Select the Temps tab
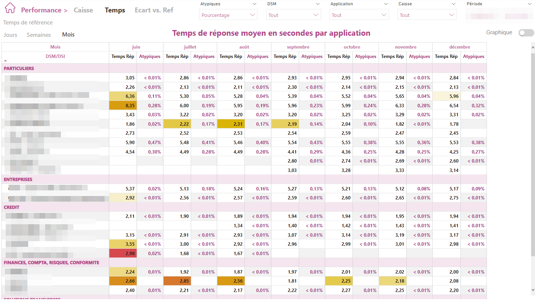This screenshot has width=535, height=301. [x=115, y=10]
